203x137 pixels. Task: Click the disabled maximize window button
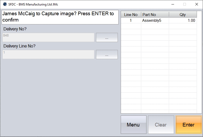(185, 4)
